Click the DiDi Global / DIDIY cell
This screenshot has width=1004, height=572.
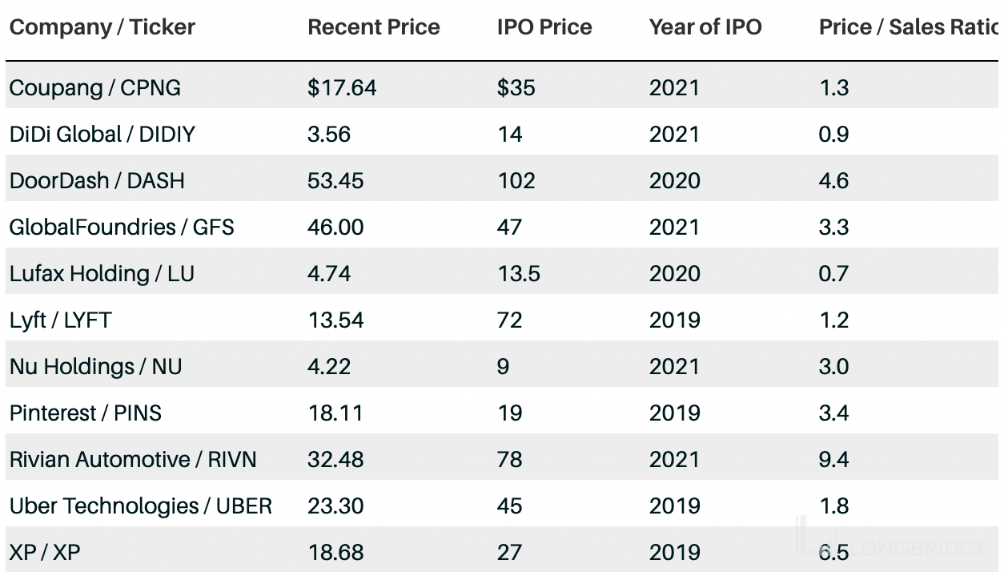[x=102, y=134]
